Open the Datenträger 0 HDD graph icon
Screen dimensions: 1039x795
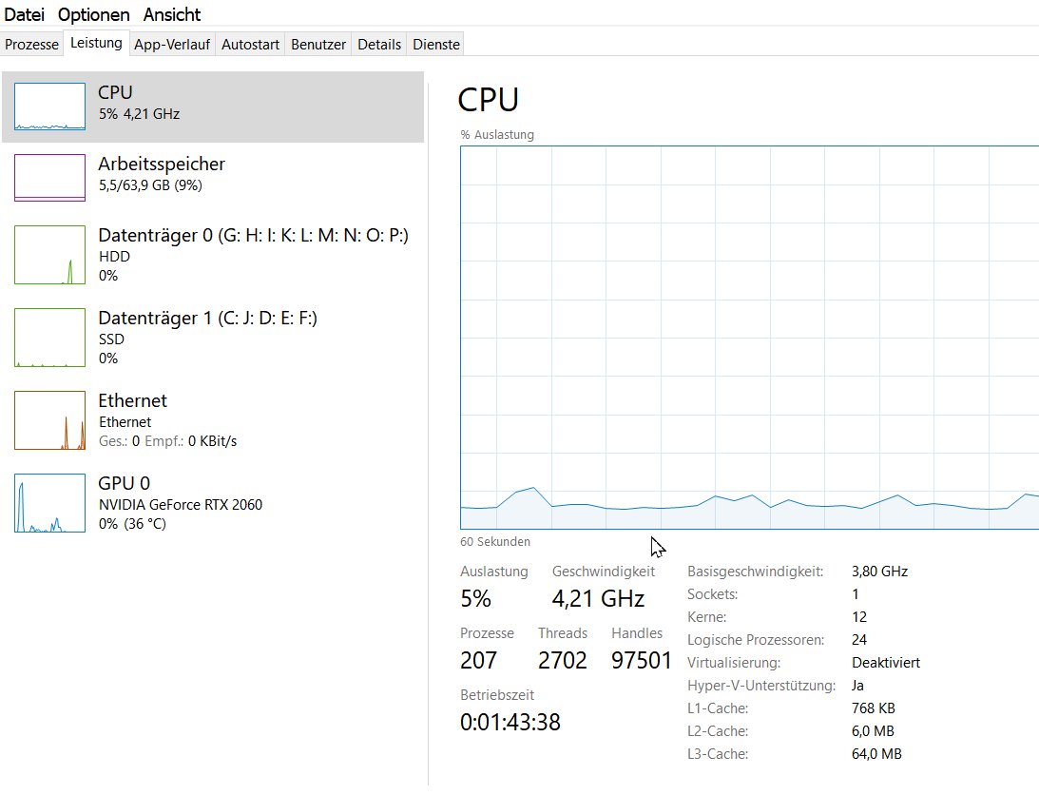49,255
